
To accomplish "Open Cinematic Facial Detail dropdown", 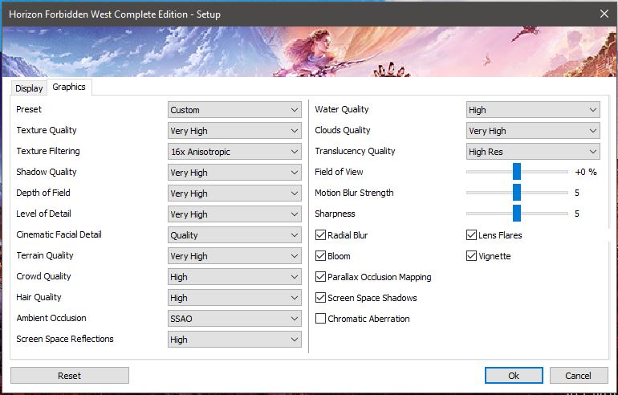I will tap(234, 235).
